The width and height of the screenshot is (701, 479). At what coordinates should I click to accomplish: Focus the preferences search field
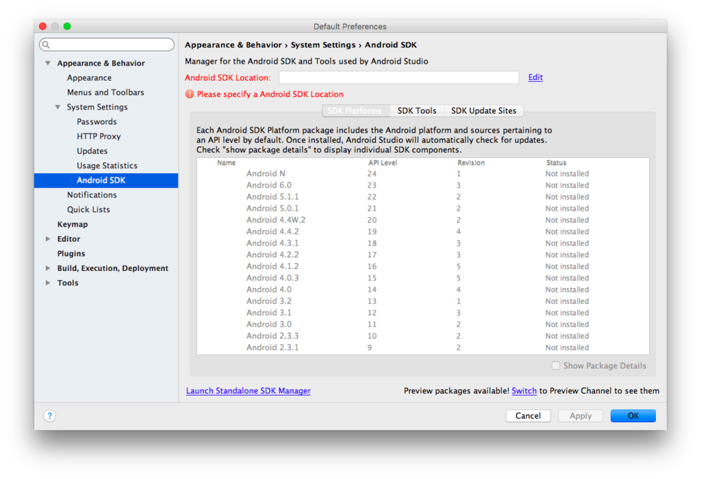point(107,44)
